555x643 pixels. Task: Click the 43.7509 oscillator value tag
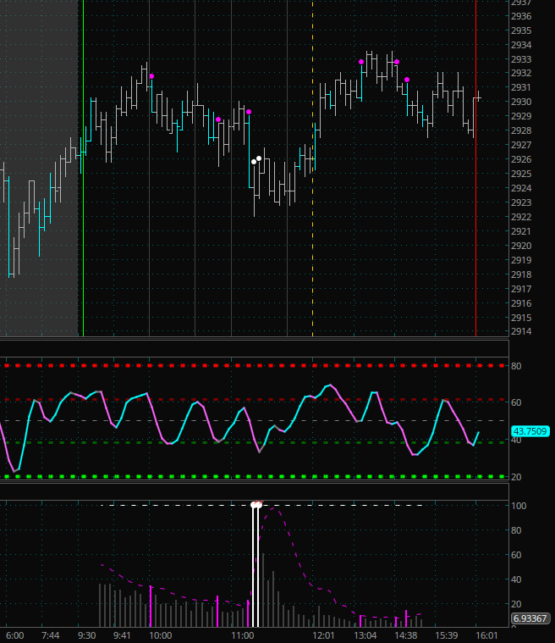point(530,431)
